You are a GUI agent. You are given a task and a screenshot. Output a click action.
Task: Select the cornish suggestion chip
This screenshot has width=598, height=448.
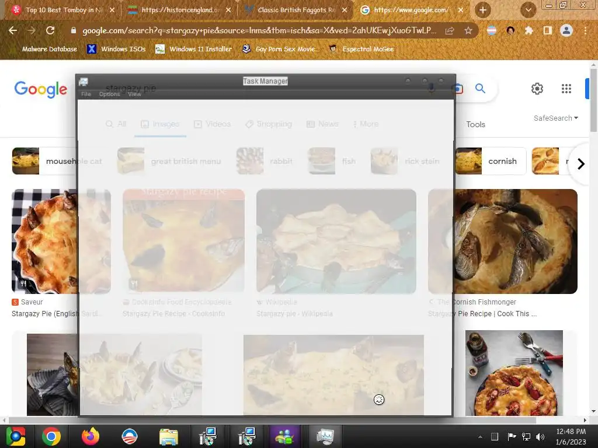click(491, 161)
